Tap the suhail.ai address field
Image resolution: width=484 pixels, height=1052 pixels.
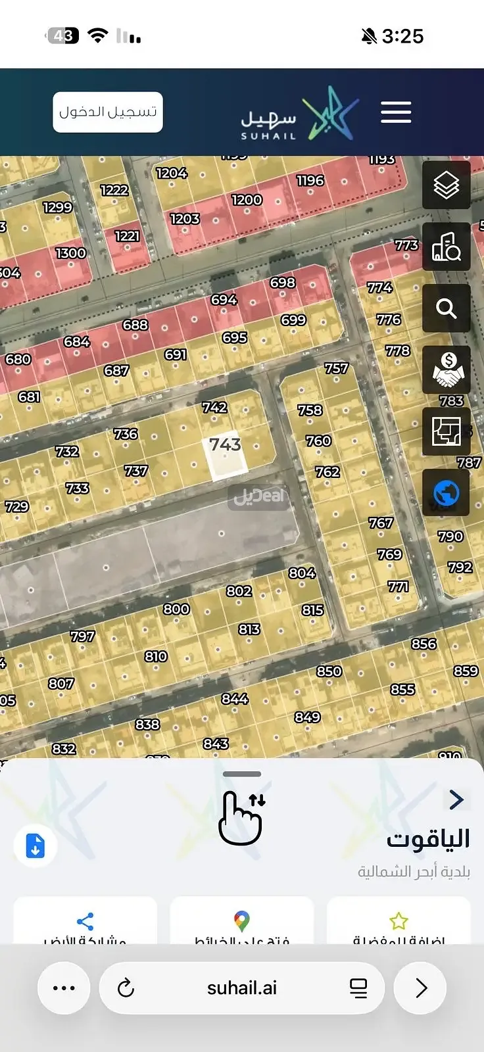pyautogui.click(x=241, y=988)
